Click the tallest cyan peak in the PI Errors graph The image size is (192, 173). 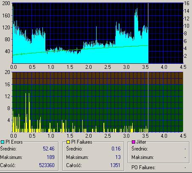[x=13, y=9]
